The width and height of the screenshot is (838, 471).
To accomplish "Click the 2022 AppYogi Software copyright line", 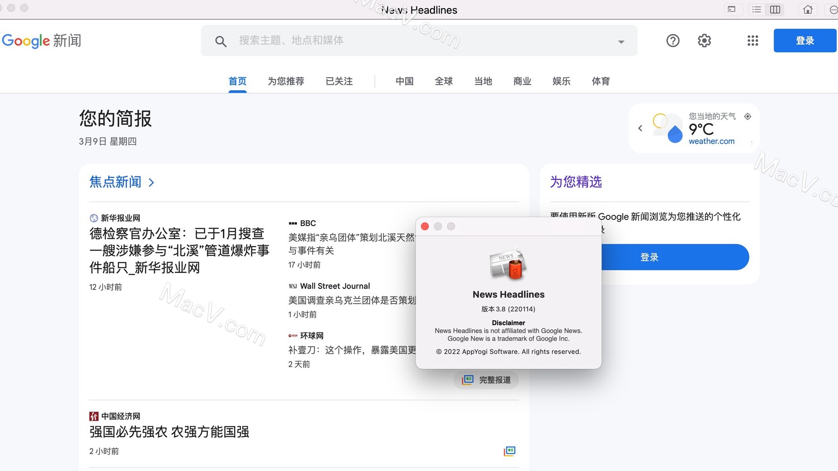I will [x=508, y=352].
